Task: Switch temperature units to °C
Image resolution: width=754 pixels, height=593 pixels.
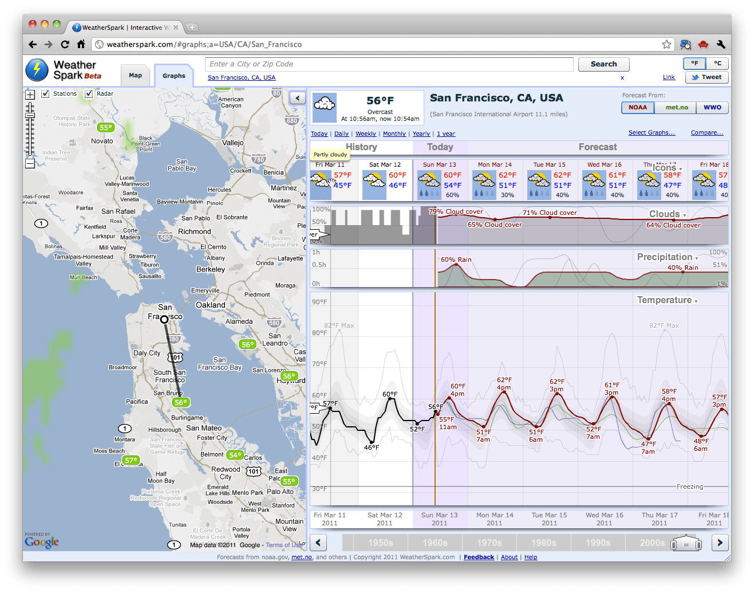Action: 717,63
